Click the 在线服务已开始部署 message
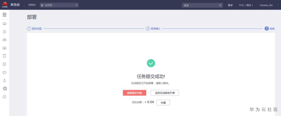 150,83
